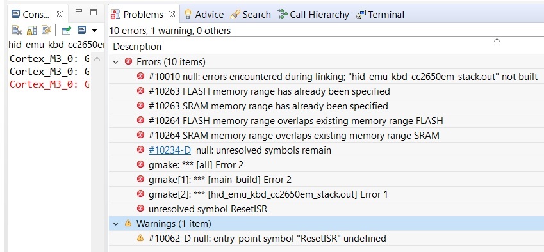544x252 pixels.
Task: Toggle word wrap icon in console toolbar
Action: coord(46,31)
